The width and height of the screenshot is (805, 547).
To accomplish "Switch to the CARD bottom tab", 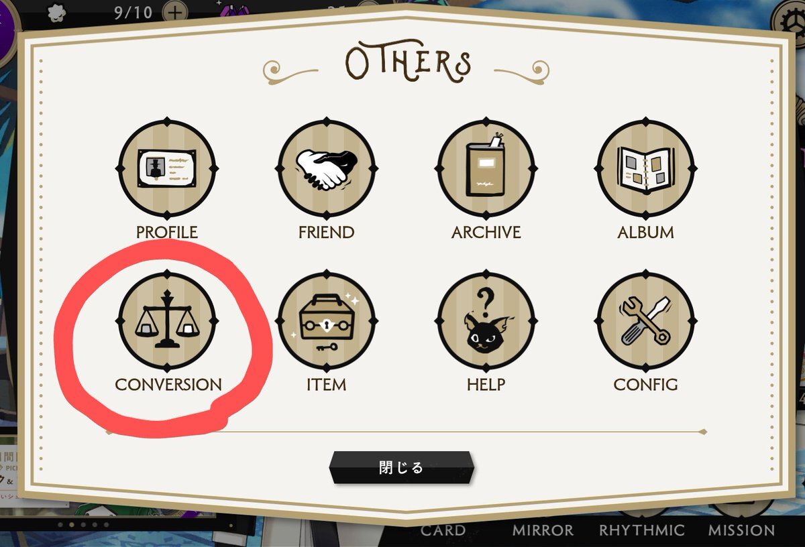I will (443, 530).
